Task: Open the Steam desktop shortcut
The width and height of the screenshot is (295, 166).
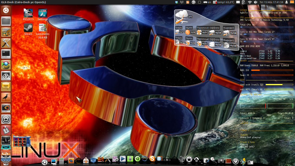Action: [28, 28]
